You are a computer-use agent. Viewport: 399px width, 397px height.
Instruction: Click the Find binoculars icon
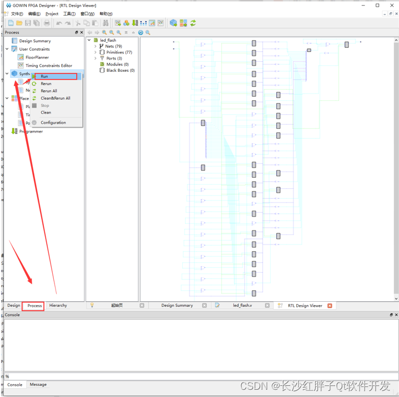click(106, 23)
